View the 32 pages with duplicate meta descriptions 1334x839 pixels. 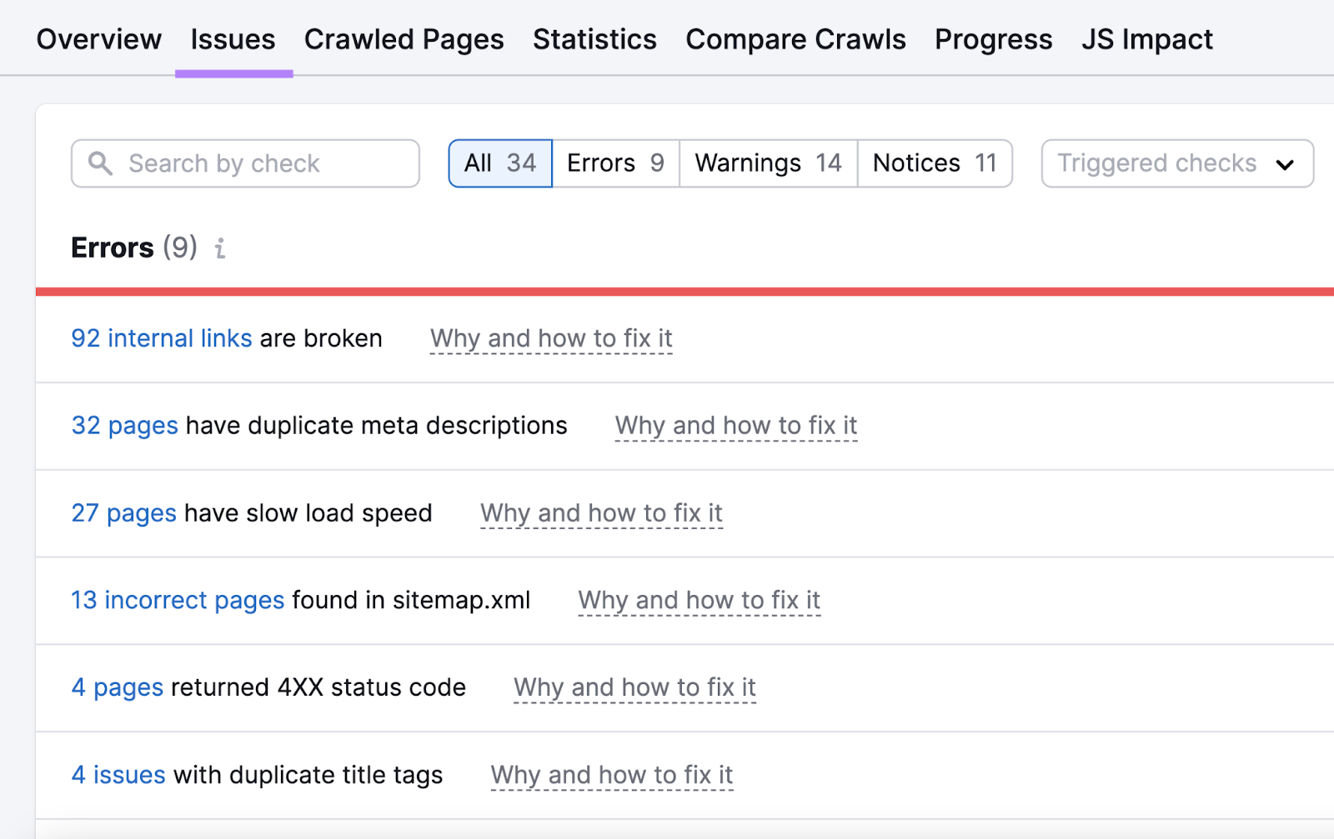tap(124, 426)
